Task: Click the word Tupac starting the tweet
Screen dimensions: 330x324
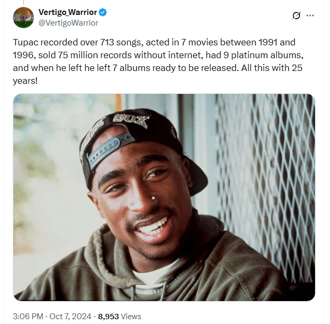Action: [26, 42]
